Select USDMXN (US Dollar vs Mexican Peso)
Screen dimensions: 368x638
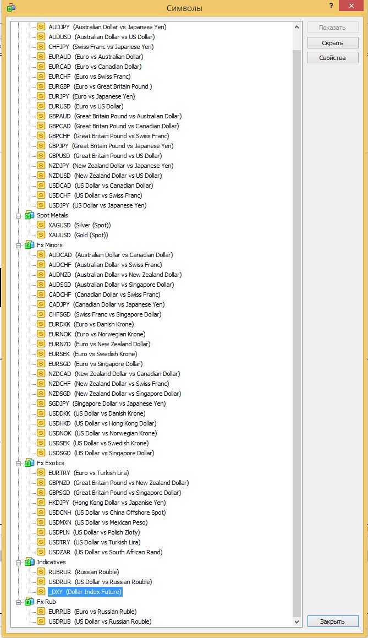[x=98, y=522]
